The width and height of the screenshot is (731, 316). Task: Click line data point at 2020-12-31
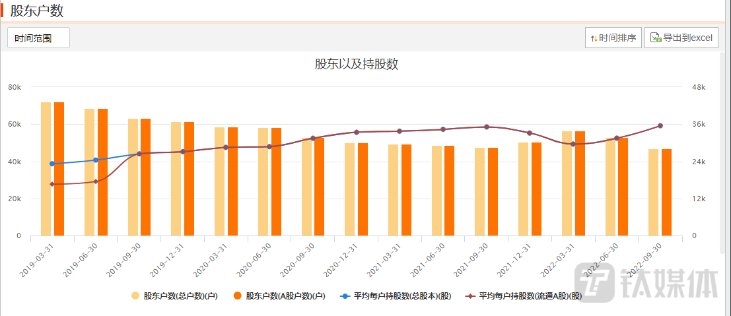(357, 133)
